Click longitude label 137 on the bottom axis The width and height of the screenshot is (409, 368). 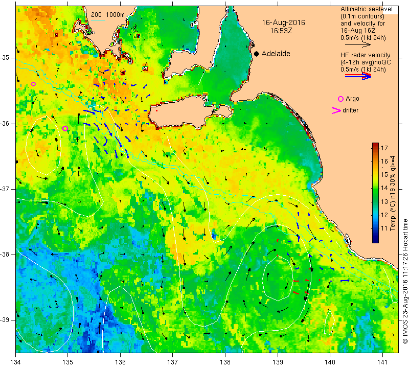pyautogui.click(x=173, y=362)
